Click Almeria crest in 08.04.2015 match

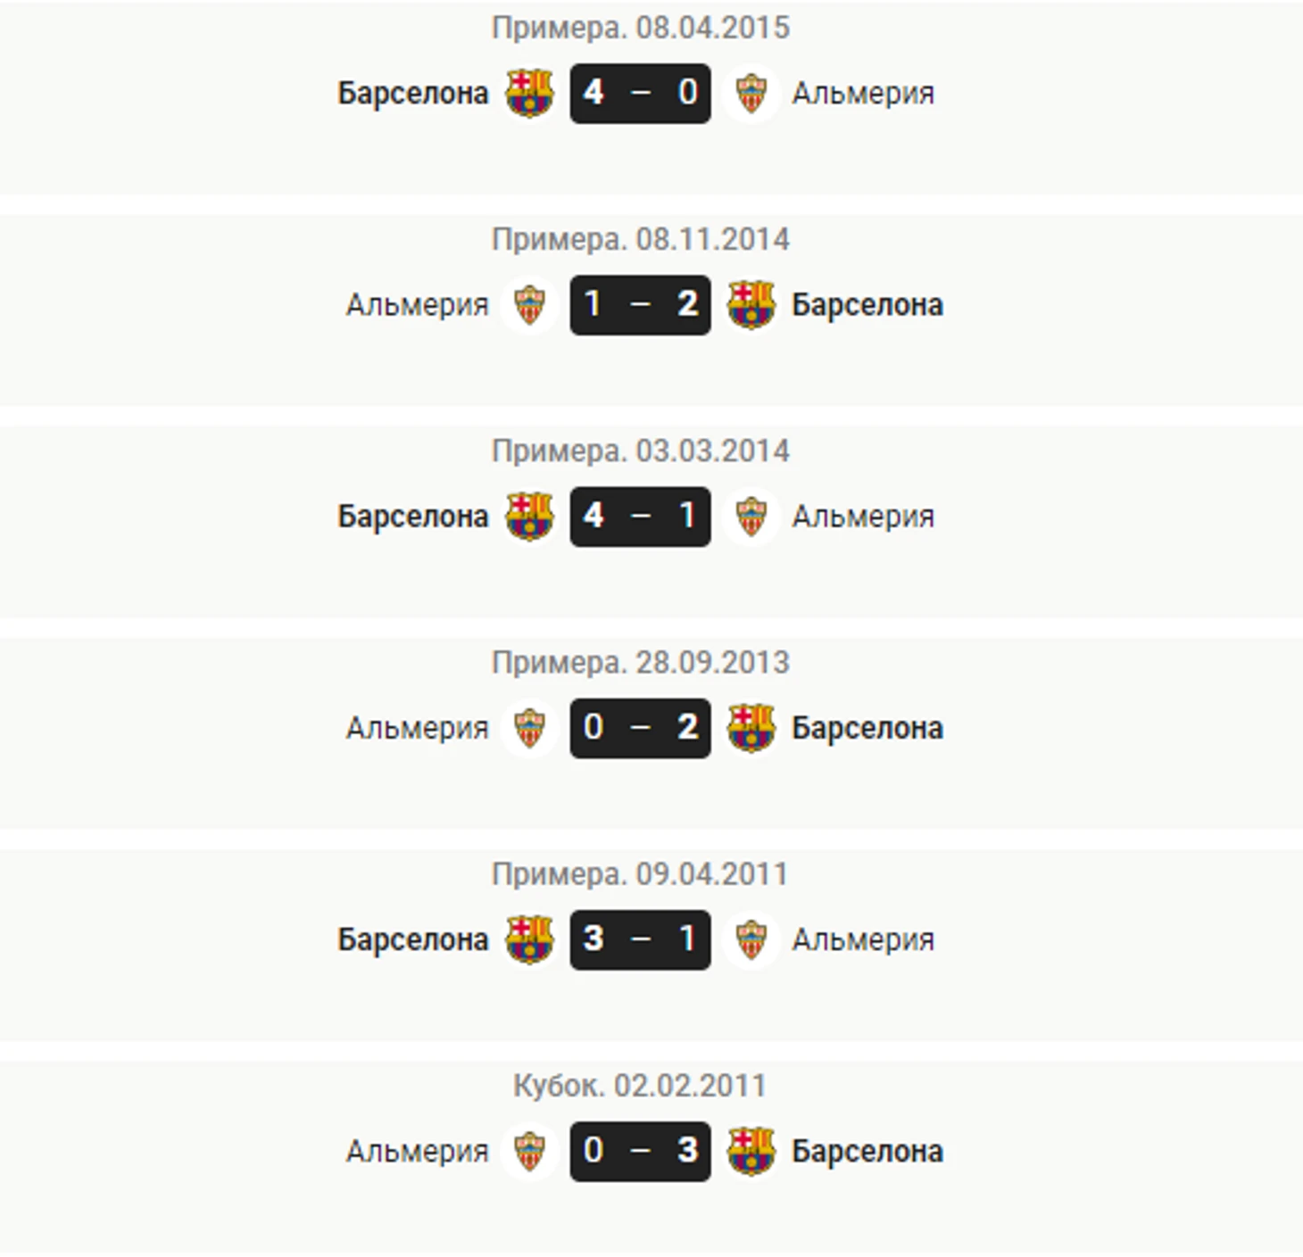751,93
